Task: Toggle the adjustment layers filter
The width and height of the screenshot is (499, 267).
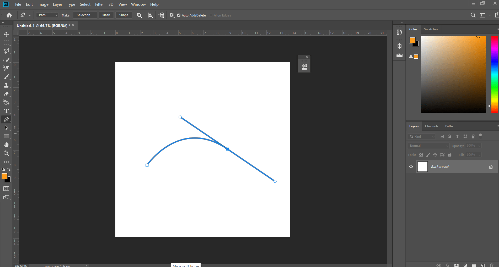Action: [x=450, y=136]
